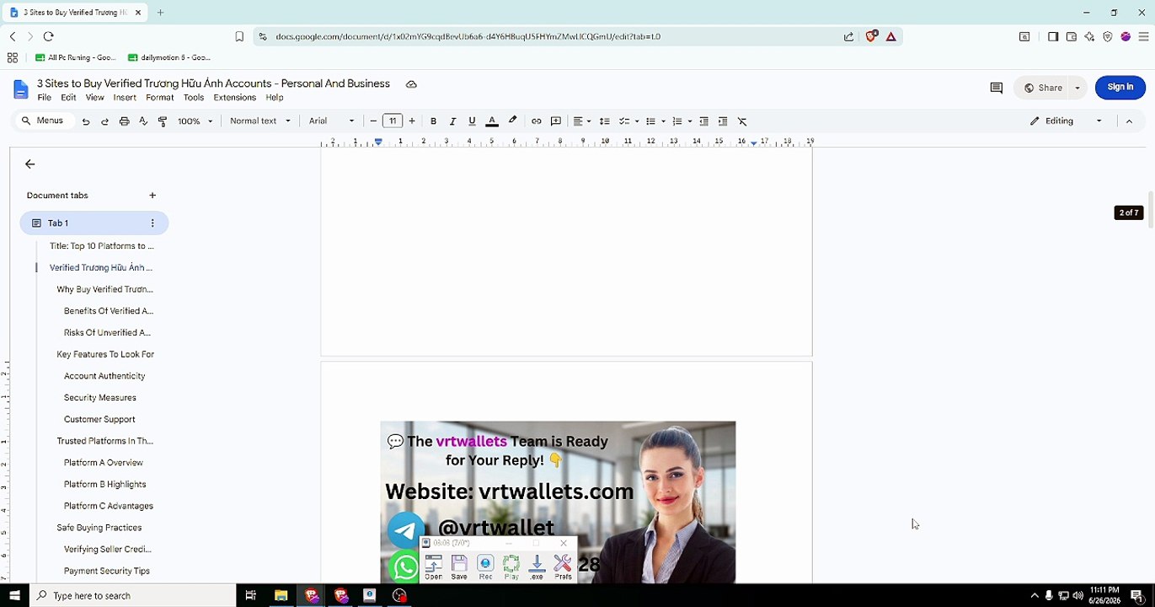Click Open in the macro recorder window

point(433,567)
